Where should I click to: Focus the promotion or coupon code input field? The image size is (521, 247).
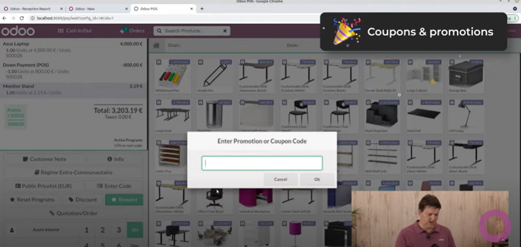pyautogui.click(x=262, y=163)
